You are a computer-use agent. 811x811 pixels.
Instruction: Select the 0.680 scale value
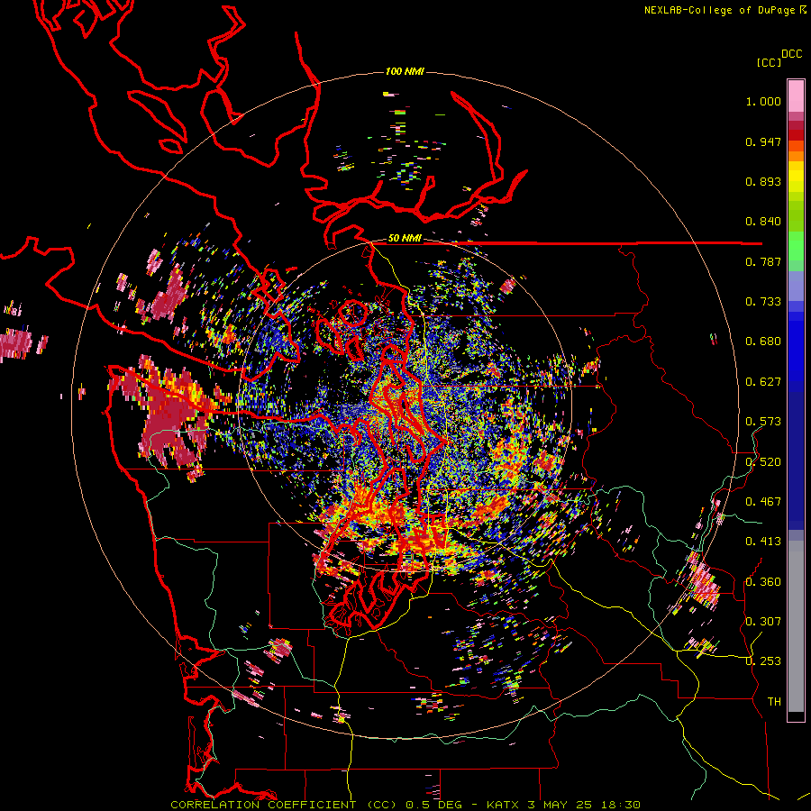pos(763,342)
